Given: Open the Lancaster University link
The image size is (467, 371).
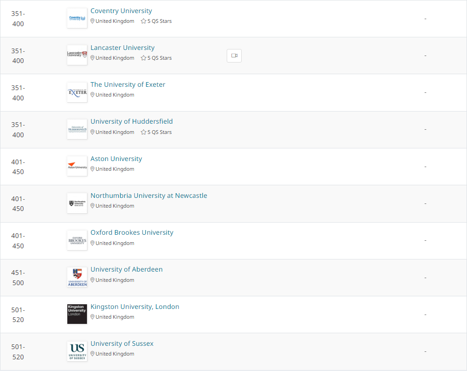Looking at the screenshot, I should (x=122, y=48).
